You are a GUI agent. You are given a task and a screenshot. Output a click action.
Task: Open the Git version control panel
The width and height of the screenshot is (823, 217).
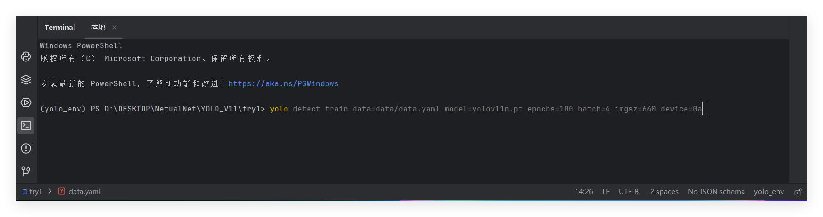pyautogui.click(x=26, y=171)
